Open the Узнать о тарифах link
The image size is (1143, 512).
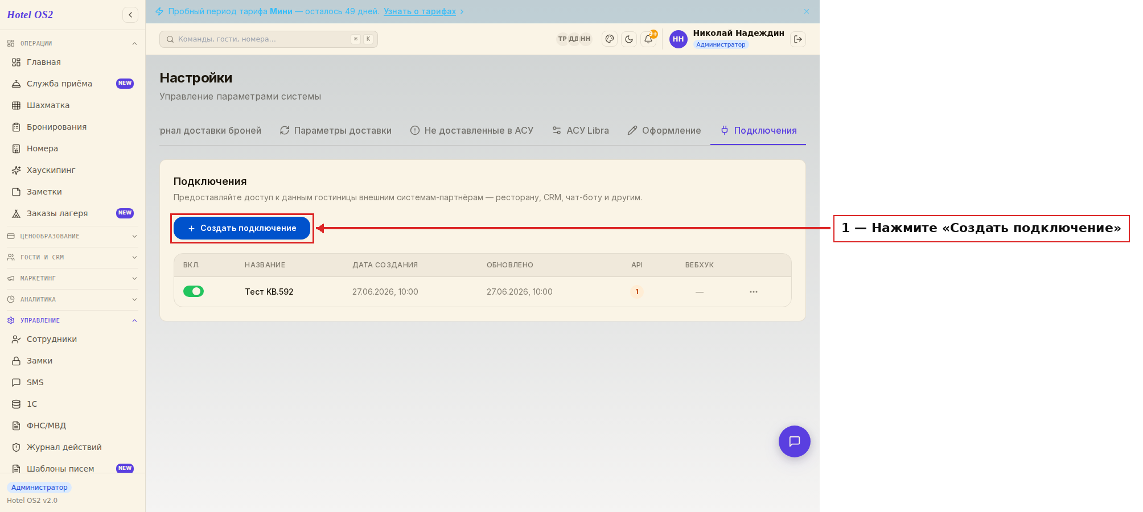point(420,11)
